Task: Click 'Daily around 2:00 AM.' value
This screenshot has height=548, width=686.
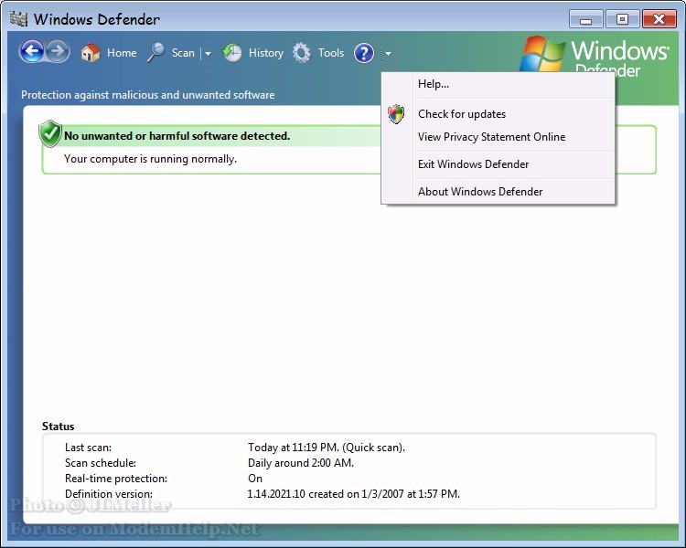Action: (x=301, y=463)
